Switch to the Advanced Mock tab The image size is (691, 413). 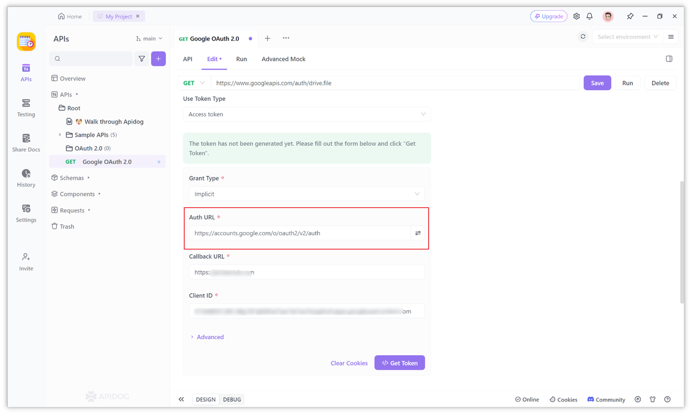(x=283, y=59)
